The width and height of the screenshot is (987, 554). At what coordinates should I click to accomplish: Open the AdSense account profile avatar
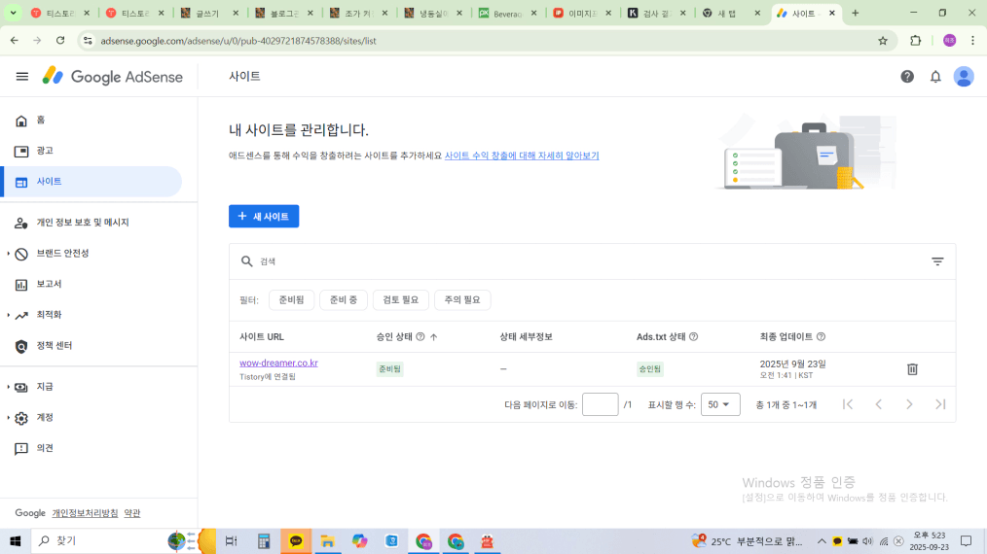tap(964, 77)
